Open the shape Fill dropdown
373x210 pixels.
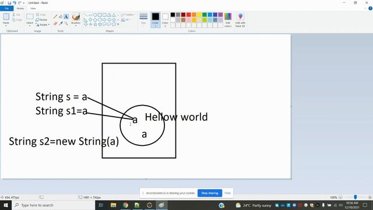click(126, 20)
